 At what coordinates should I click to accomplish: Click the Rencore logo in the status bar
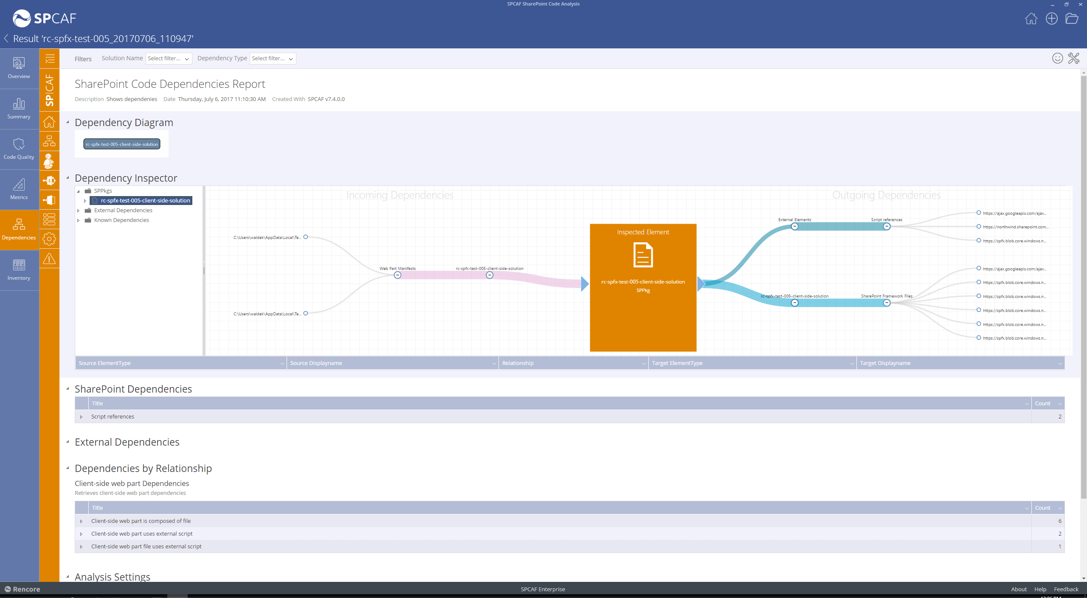[23, 589]
